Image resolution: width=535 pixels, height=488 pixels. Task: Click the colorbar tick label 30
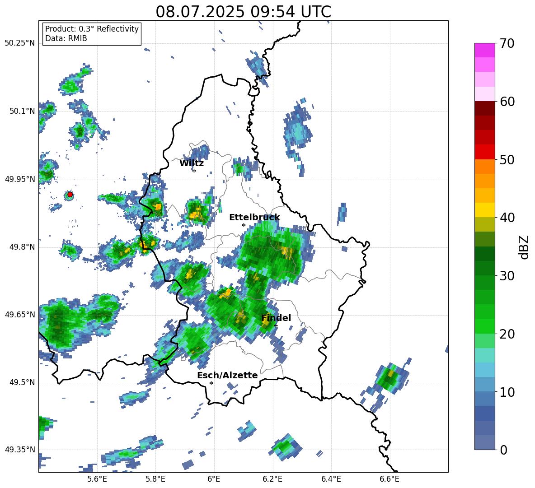(x=507, y=276)
